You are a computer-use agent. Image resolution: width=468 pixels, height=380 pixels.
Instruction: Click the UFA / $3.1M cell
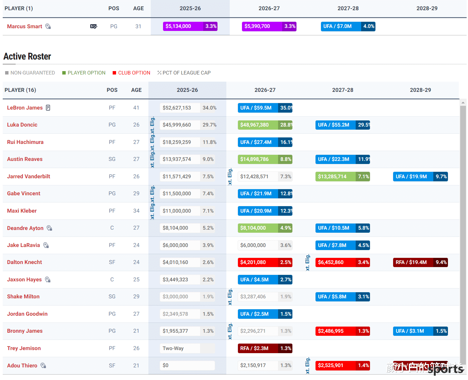pos(420,331)
